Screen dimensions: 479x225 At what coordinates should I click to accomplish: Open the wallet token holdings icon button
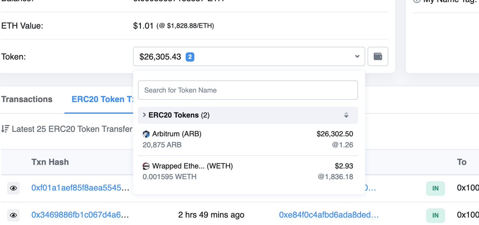(x=378, y=56)
